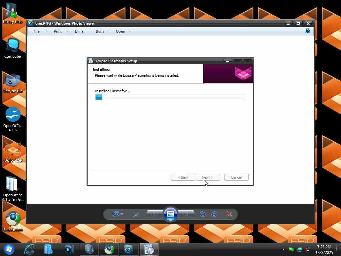Viewport: 341px width, 256px height.
Task: Select the Supermium desktop icon
Action: pyautogui.click(x=13, y=221)
